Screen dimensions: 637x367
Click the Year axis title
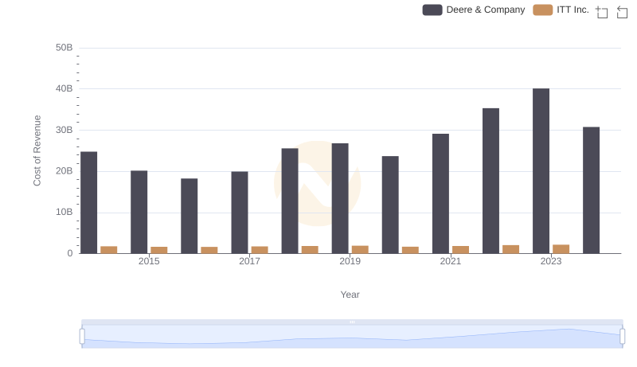tap(350, 295)
